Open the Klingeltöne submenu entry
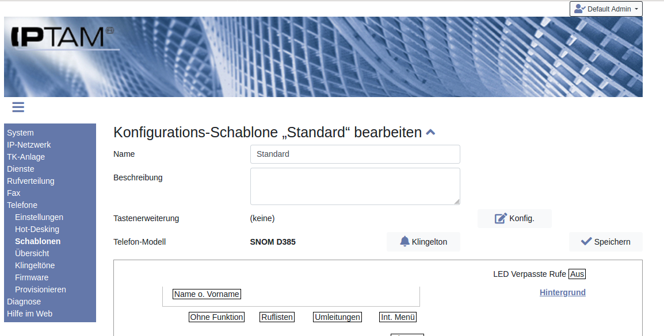 tap(35, 265)
